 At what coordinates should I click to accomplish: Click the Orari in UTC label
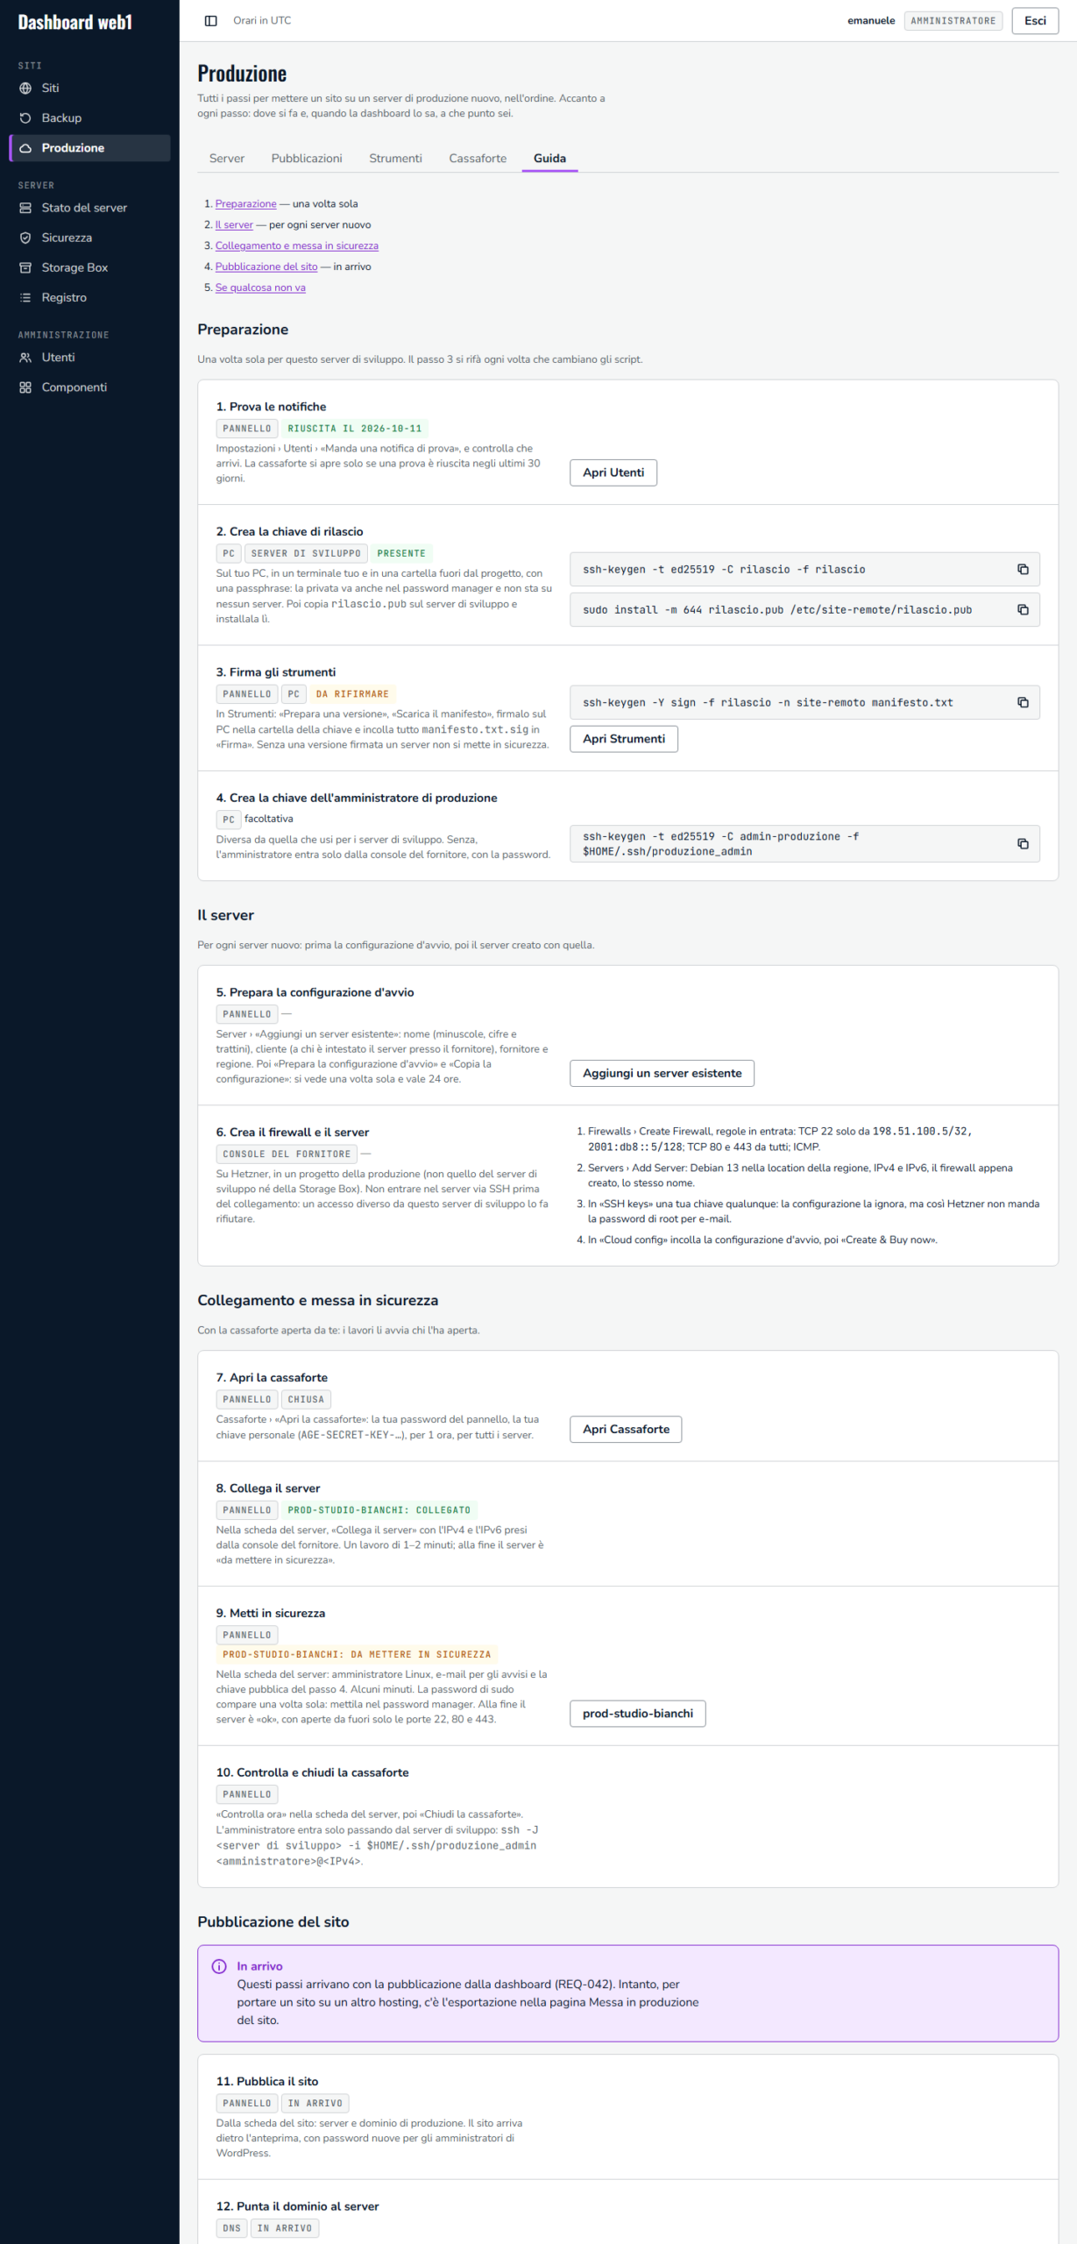coord(262,21)
